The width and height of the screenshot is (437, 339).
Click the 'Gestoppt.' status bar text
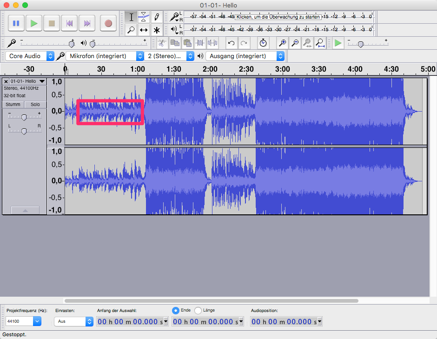point(14,334)
